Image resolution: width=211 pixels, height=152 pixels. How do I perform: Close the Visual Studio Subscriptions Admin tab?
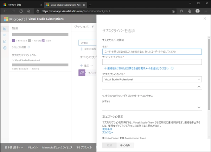[84, 5]
